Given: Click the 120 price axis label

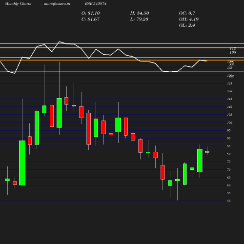Looking at the screenshot, I should coord(230,91).
